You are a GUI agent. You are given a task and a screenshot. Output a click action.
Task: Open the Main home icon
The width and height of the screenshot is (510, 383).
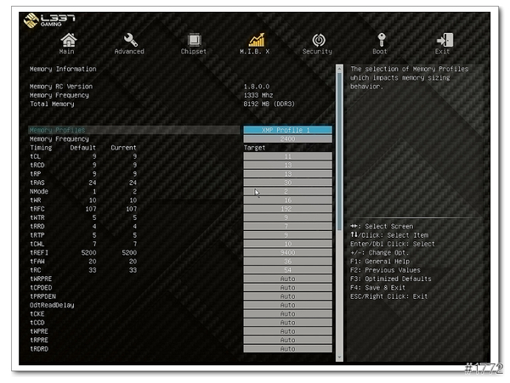[x=69, y=40]
